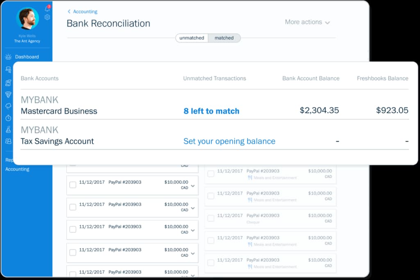Open the notifications bell
Screen dimensions: 420x280
(48, 9)
